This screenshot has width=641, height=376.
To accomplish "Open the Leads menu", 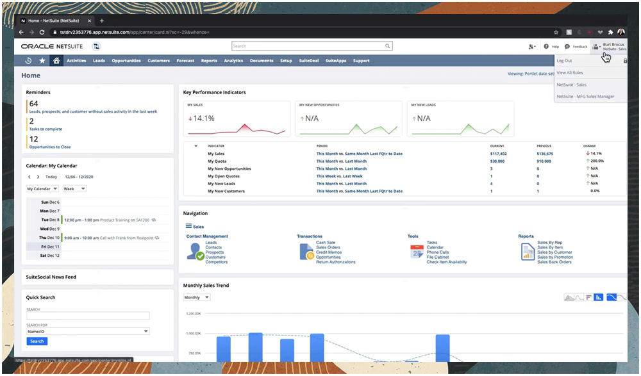I will click(99, 60).
